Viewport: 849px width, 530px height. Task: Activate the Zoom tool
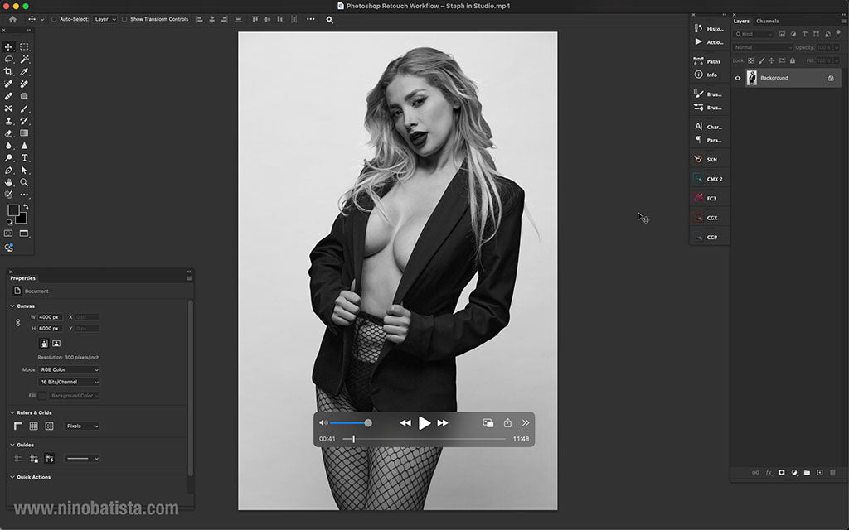click(24, 182)
